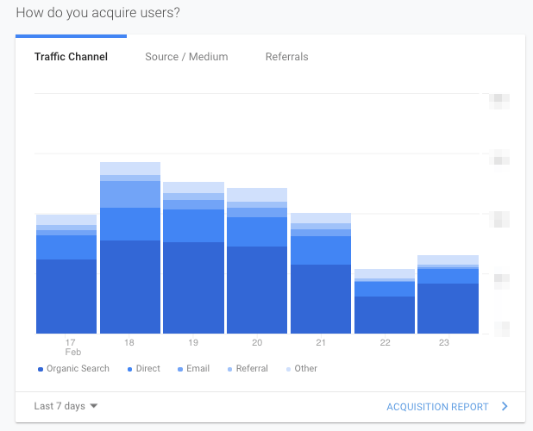Click the Email legend dot
Screen dimensions: 533x431
coord(179,369)
